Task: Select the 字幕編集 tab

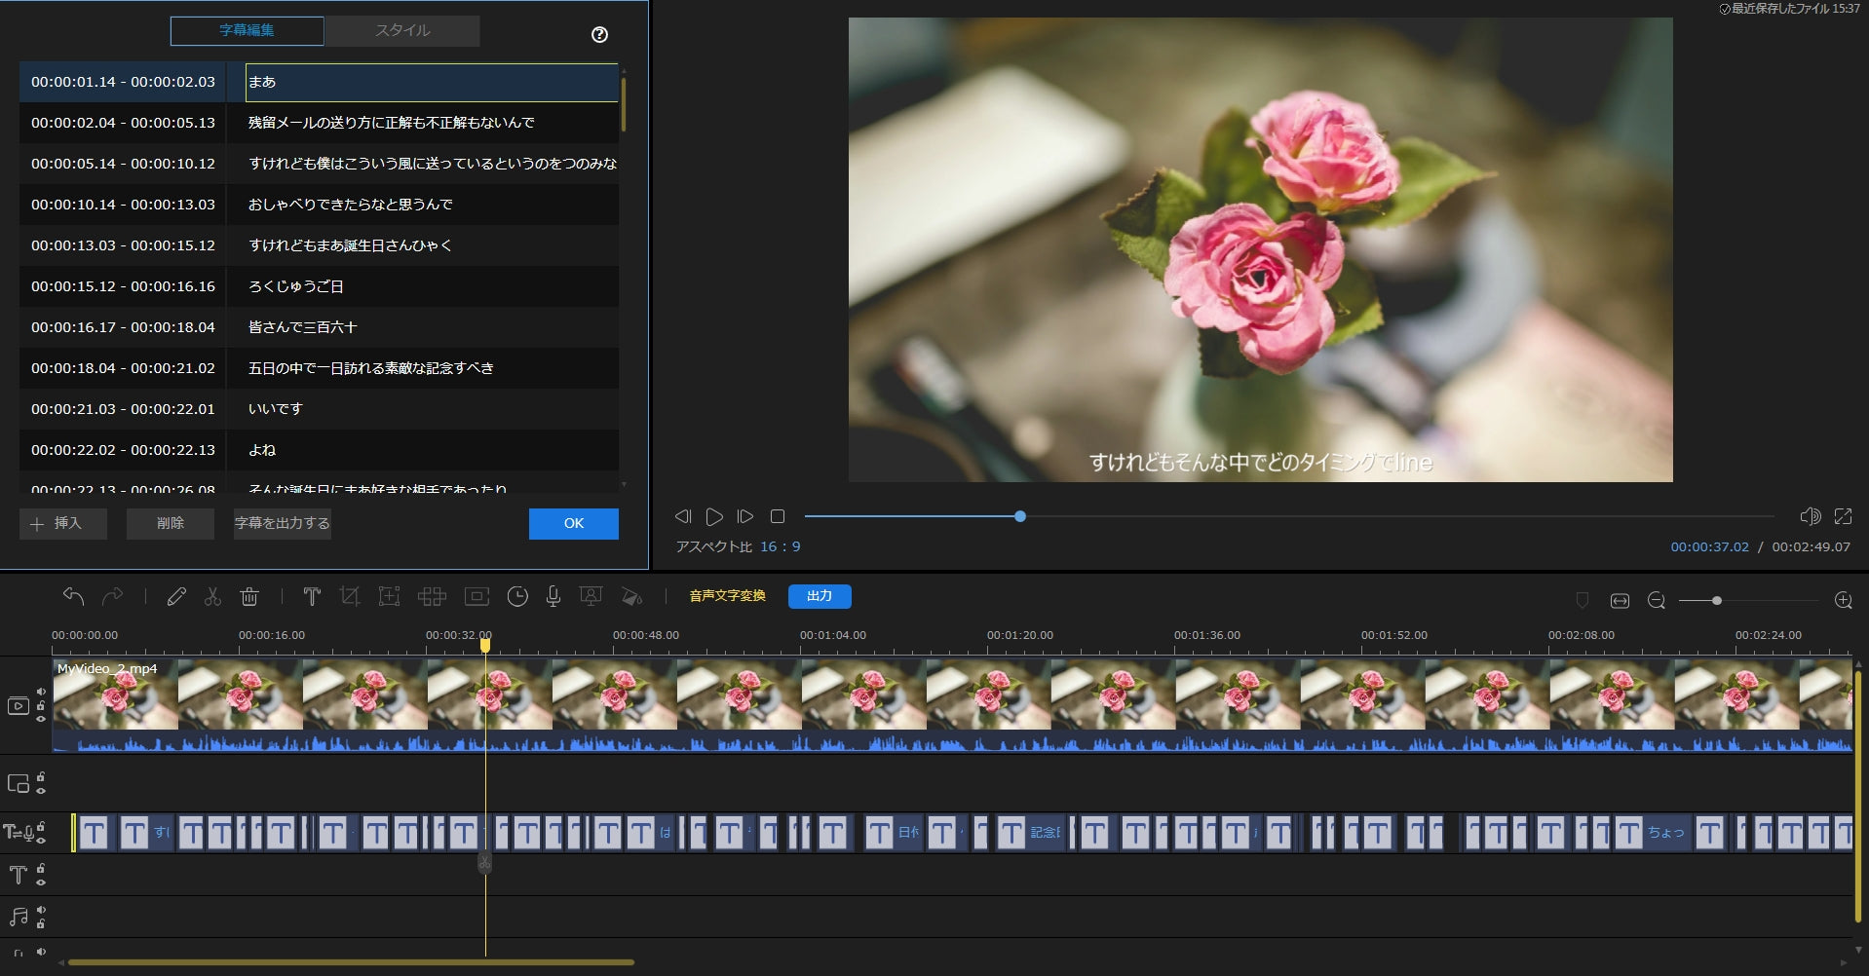Action: [247, 30]
